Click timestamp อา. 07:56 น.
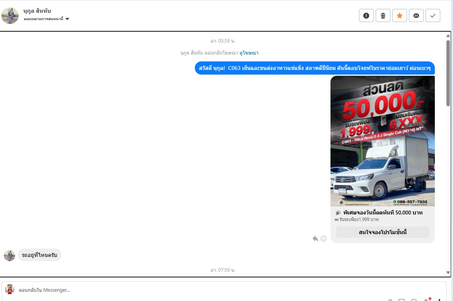Screen dimensions: 453x301 (223, 270)
